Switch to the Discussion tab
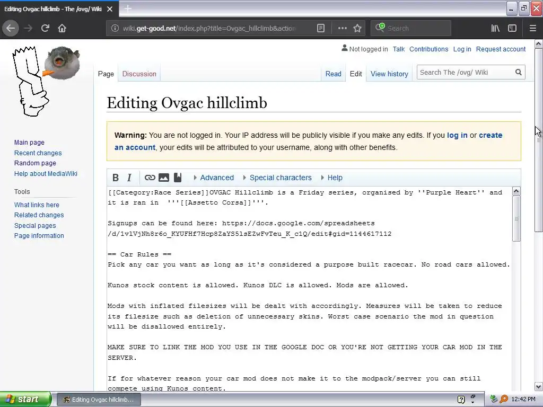 (x=139, y=74)
